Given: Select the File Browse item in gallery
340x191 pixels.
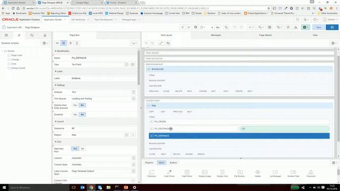Looking at the screenshot, I should (240, 173).
